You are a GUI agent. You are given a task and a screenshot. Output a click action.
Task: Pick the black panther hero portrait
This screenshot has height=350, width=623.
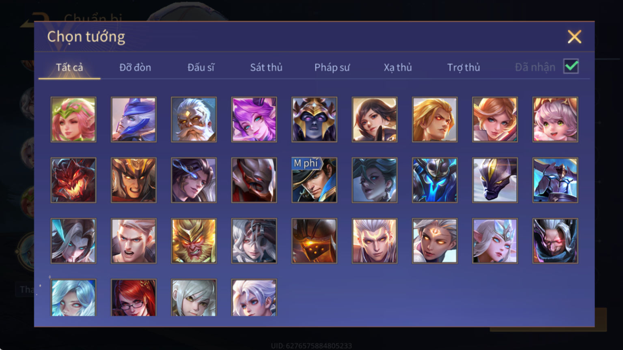(x=495, y=180)
